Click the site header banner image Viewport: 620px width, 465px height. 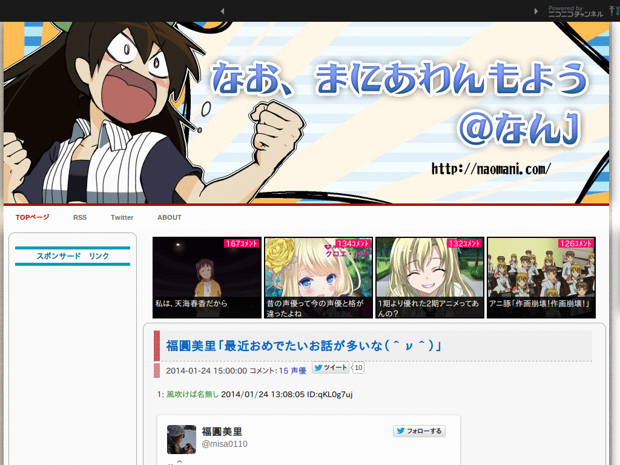306,113
